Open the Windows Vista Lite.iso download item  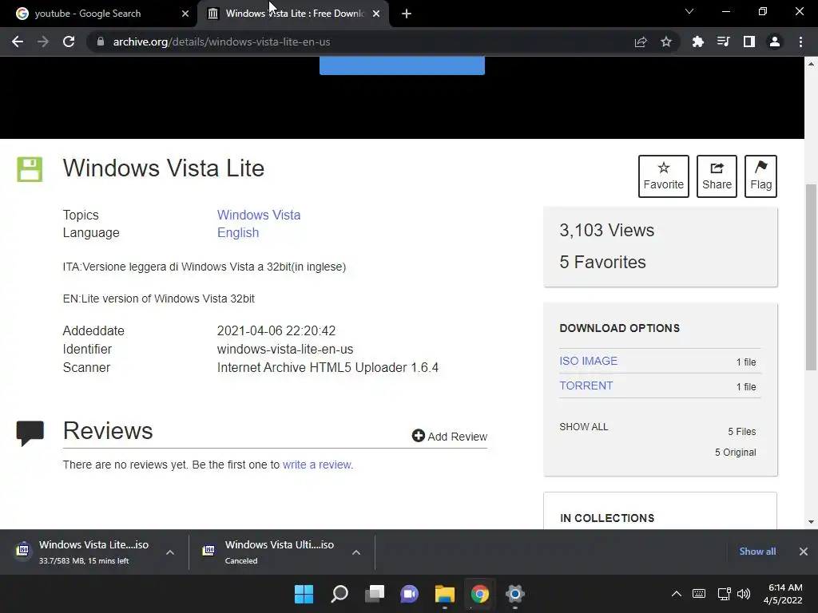pos(83,552)
